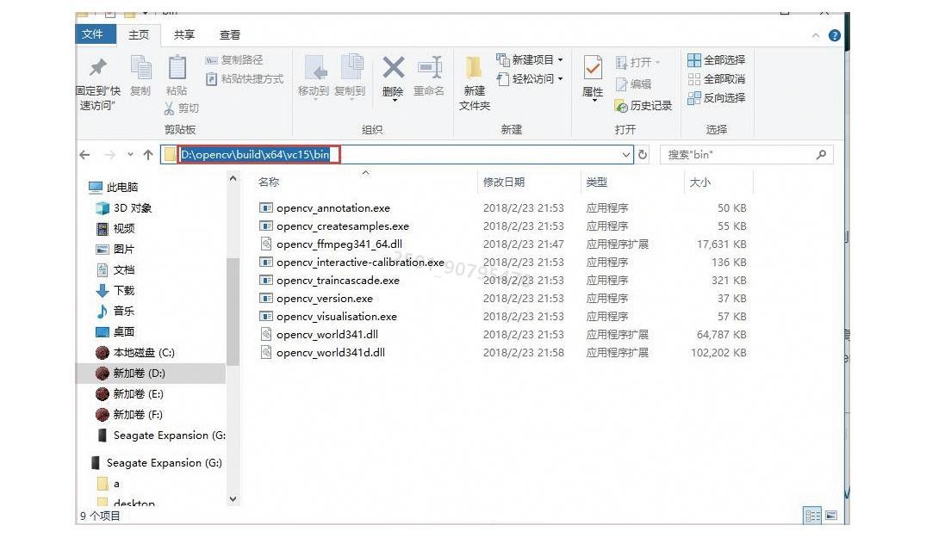926x538 pixels.
Task: Open the recent locations dropdown arrow
Action: [x=130, y=155]
